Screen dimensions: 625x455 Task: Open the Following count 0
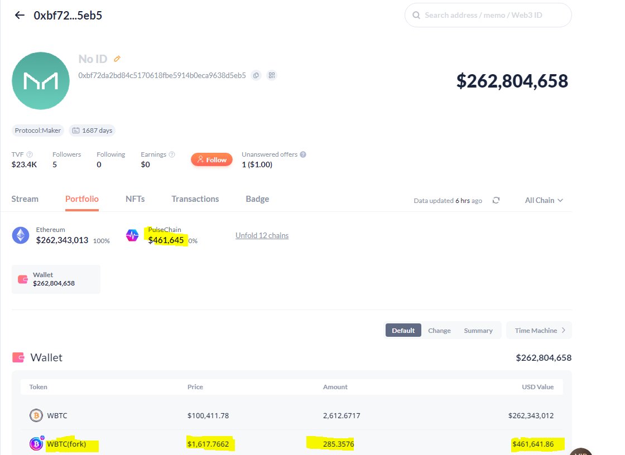coord(99,164)
